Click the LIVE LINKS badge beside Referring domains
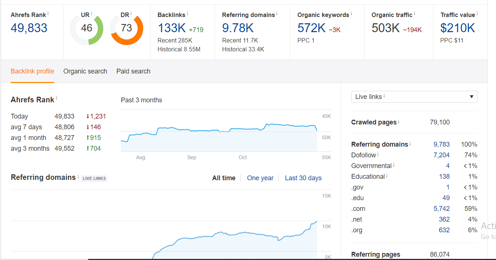 pos(94,178)
